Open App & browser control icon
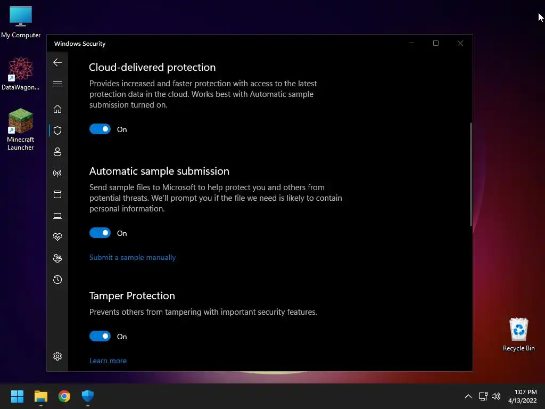Viewport: 545px width, 409px height. click(x=57, y=194)
